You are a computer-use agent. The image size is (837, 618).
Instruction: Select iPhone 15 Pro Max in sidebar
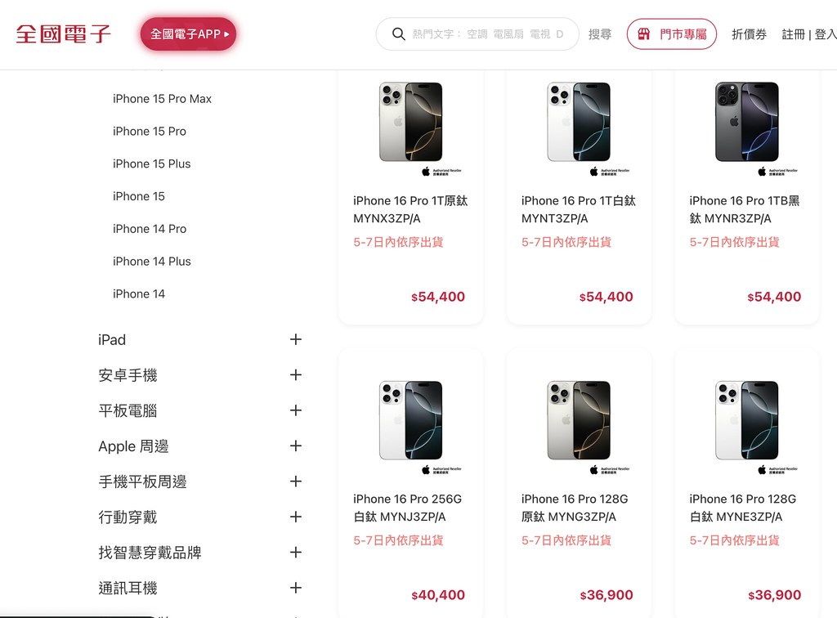tap(162, 99)
